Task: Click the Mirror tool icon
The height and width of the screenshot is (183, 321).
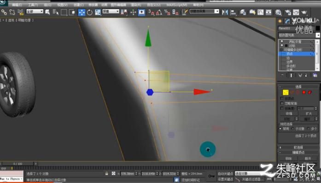Action: [x=225, y=12]
